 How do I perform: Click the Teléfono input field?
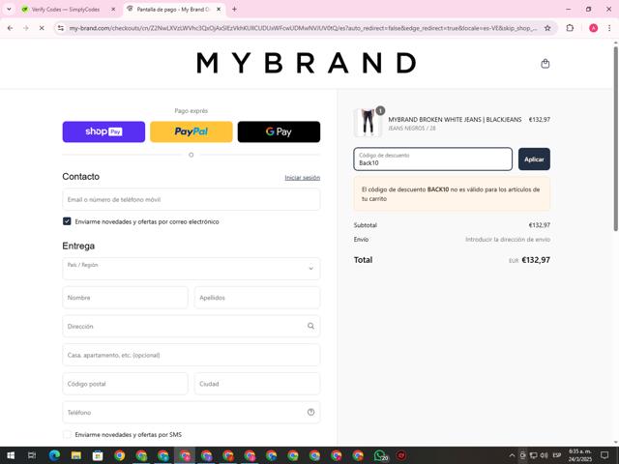point(192,413)
